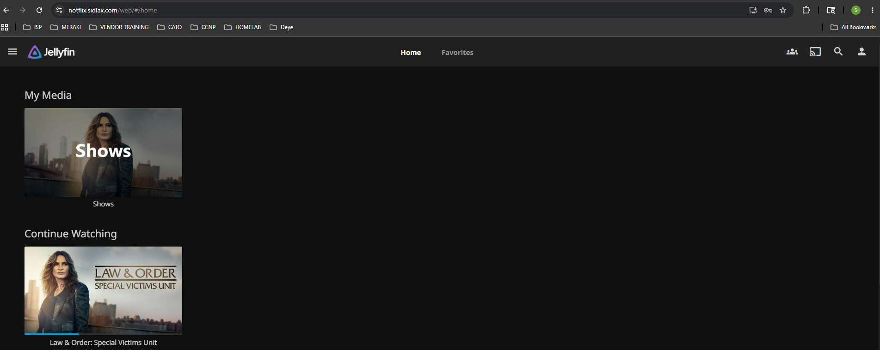880x350 pixels.
Task: Click the Continue Watching progress bar
Action: coord(103,334)
